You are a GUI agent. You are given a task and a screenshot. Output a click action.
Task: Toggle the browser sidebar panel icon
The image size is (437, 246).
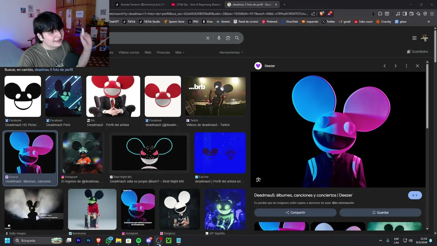405,14
